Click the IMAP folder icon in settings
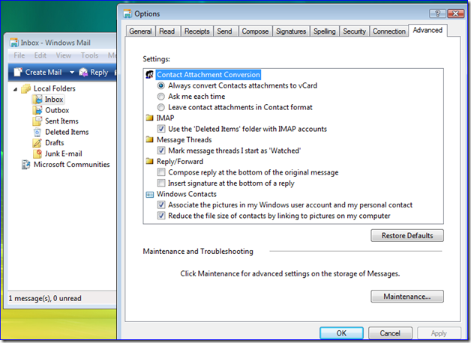This screenshot has width=471, height=343. (149, 118)
